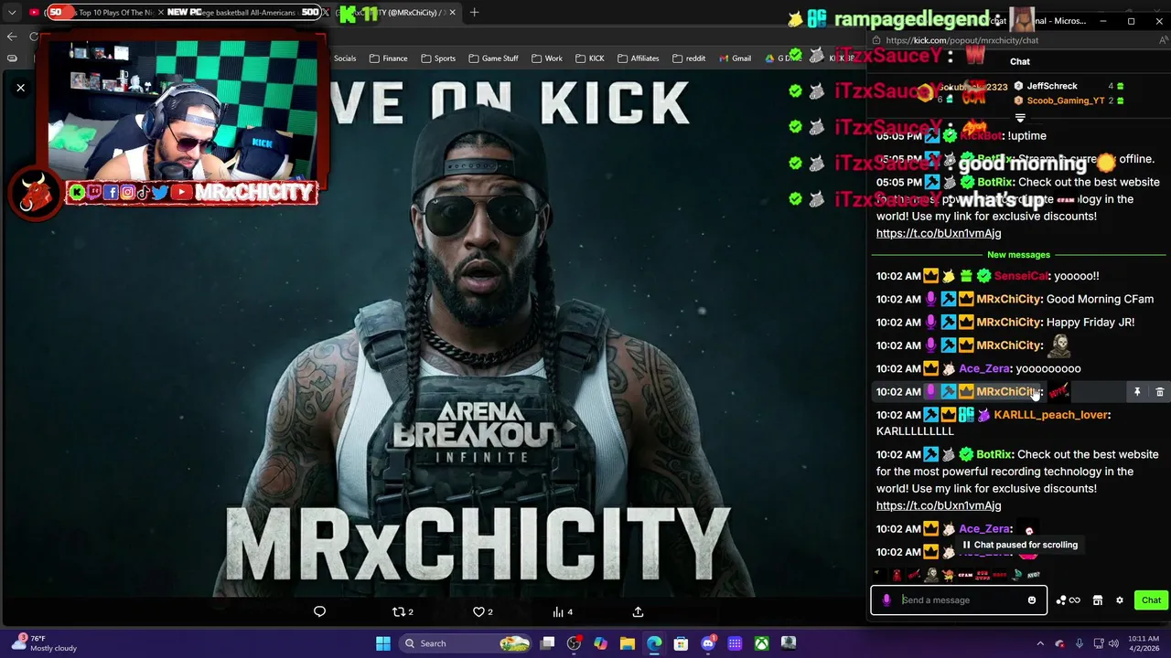The width and height of the screenshot is (1171, 658).
Task: Click the infinity points icon in chat
Action: pos(1075,600)
